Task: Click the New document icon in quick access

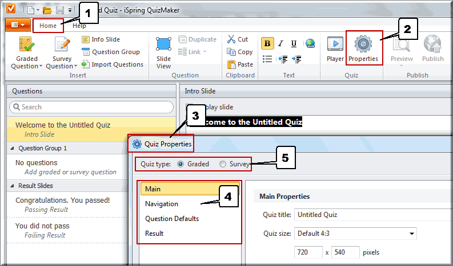Action: (31, 10)
